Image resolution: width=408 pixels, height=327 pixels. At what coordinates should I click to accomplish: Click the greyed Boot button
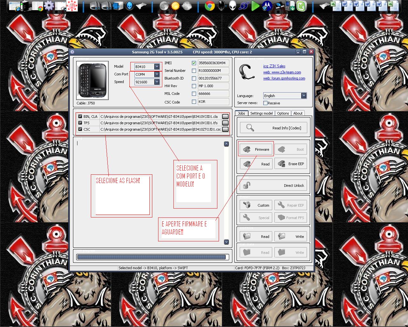(291, 149)
